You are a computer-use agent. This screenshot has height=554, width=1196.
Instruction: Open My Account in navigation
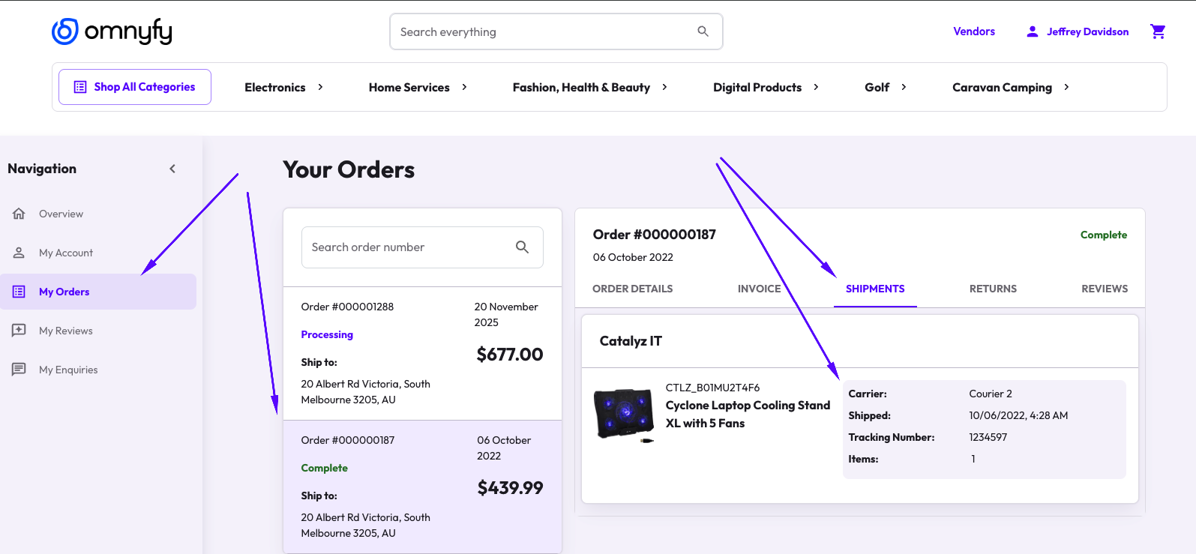click(98, 253)
